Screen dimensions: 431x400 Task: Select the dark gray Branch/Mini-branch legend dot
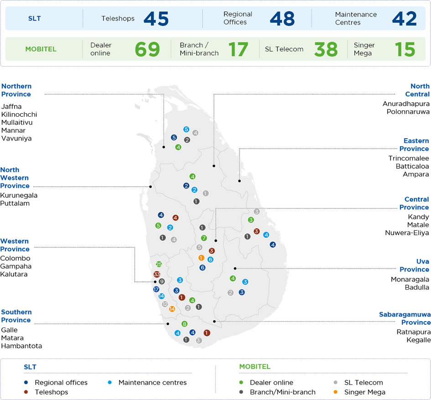click(241, 392)
